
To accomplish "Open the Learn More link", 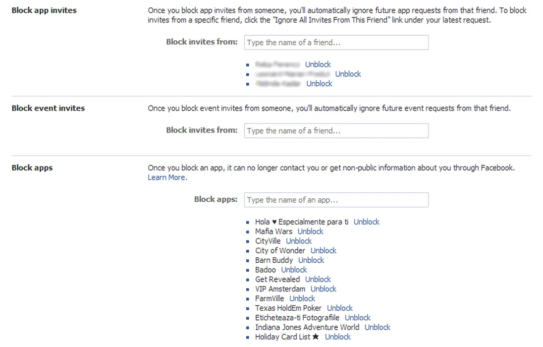I will click(x=167, y=177).
